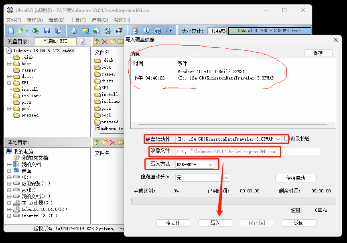Click the Open CD/DVD toolbar icon
Screen dimensions: 347x243
[35, 31]
